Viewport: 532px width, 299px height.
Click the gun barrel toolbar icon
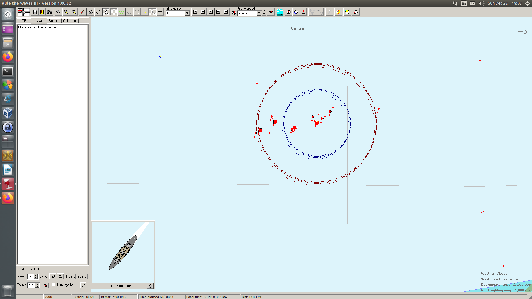(82, 12)
